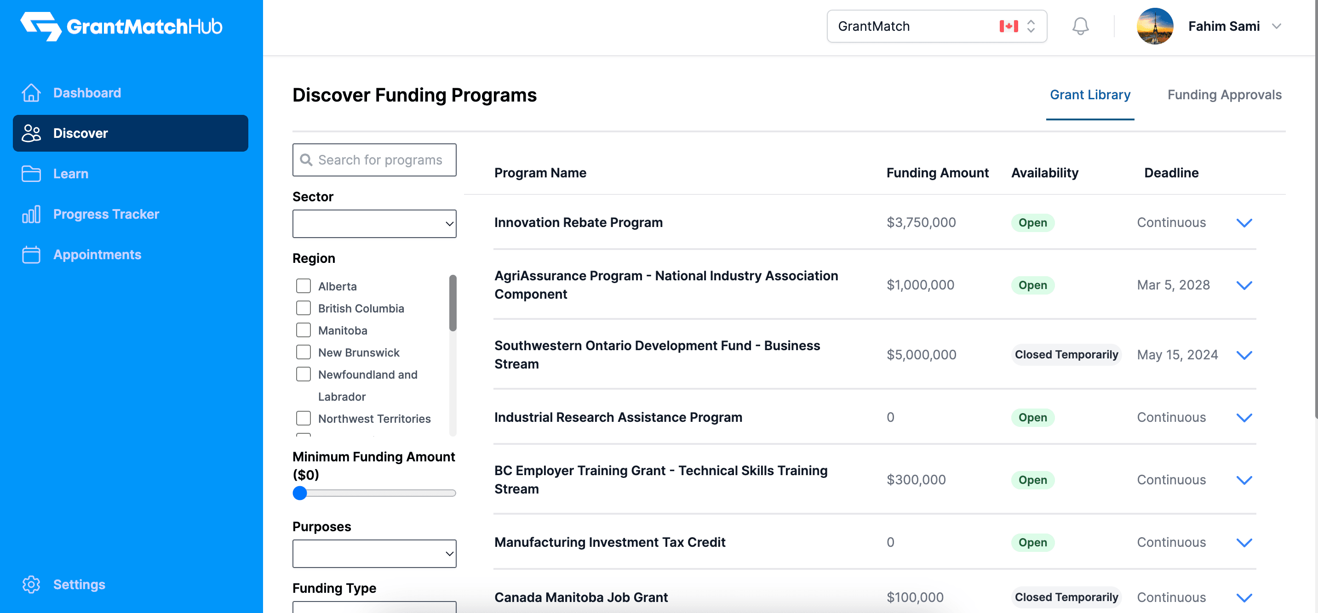
Task: Click Fahim Sami's profile avatar
Action: coord(1155,26)
